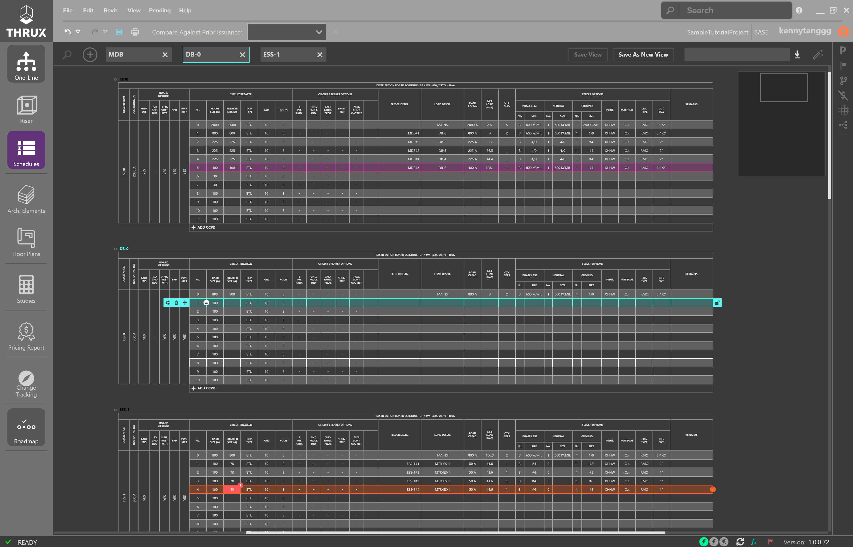Toggle the middle gray lightning mode
Screen dimensions: 853x547
tap(714, 542)
